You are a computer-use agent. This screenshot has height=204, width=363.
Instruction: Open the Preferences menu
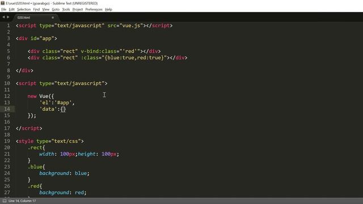click(94, 10)
